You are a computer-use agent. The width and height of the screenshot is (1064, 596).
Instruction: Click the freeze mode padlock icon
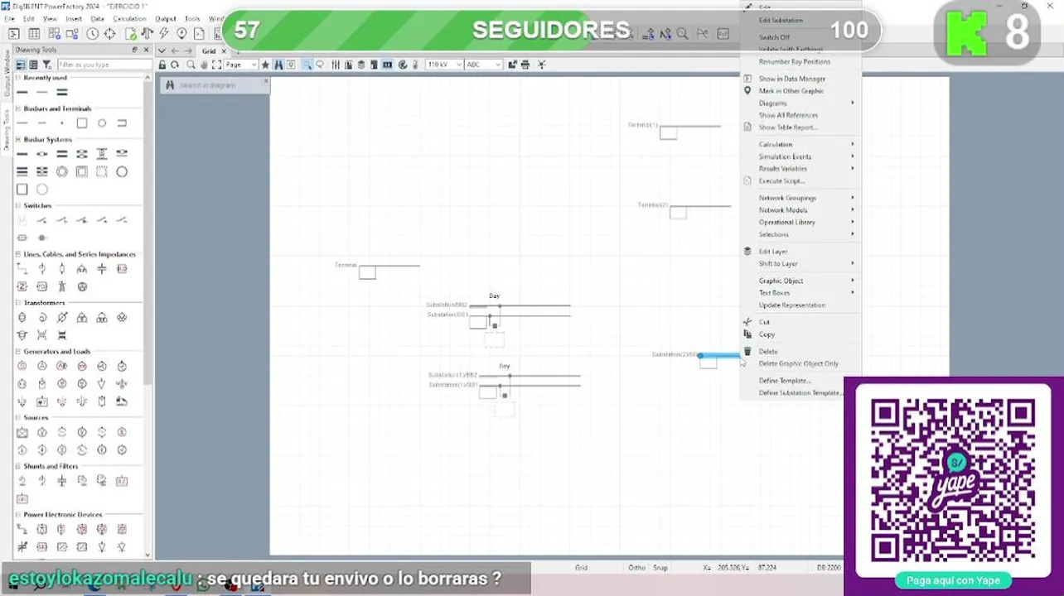tap(162, 65)
